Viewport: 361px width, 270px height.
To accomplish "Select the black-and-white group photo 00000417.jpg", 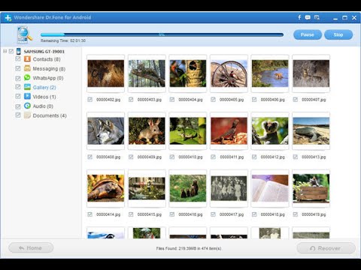I will coord(229,188).
